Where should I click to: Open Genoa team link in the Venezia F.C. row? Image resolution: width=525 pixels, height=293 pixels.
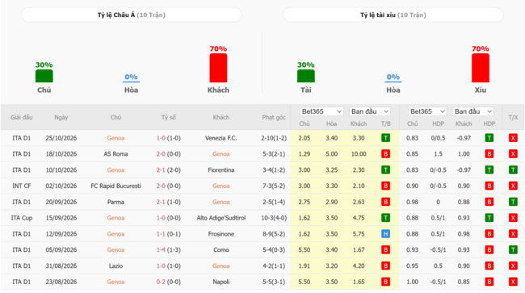(x=115, y=138)
